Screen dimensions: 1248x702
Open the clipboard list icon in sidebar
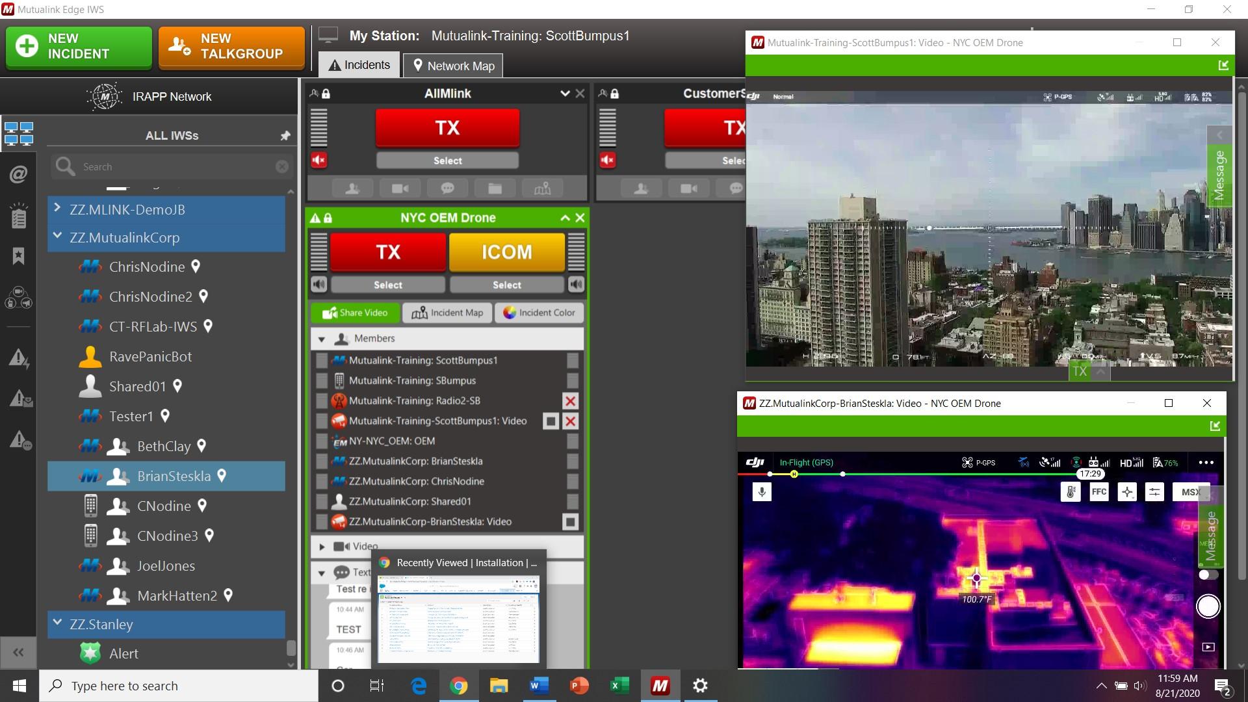tap(19, 216)
